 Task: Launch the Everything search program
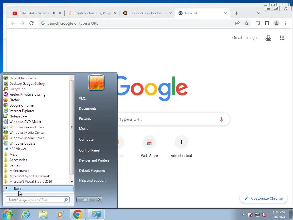coord(36,89)
